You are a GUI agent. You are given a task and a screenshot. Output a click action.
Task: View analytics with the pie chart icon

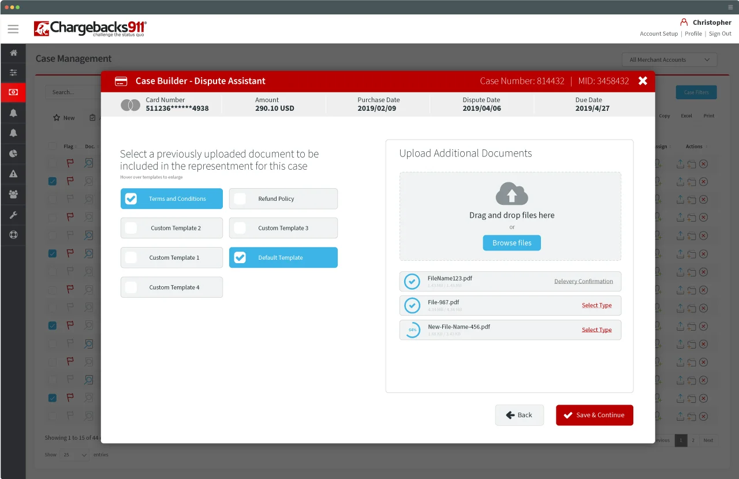13,154
